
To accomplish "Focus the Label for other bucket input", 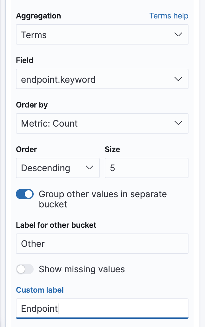I will [x=102, y=244].
